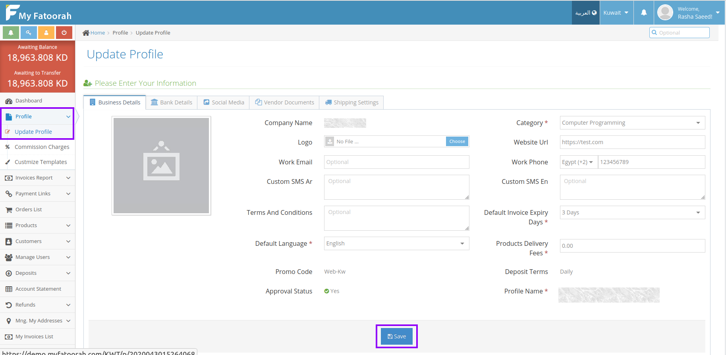Click the green bell shortcut button
The height and width of the screenshot is (355, 726).
click(x=11, y=33)
